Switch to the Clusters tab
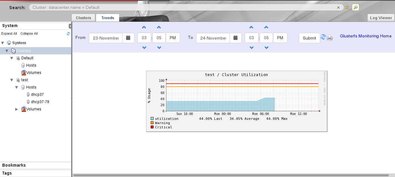 point(83,18)
